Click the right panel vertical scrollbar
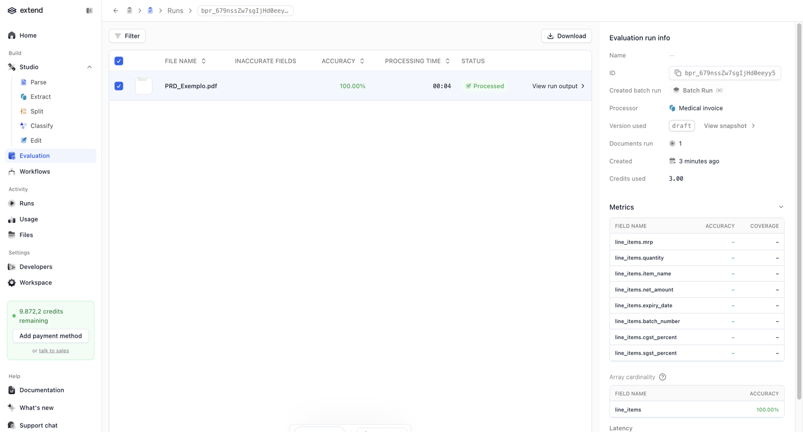This screenshot has width=803, height=432. 799,212
